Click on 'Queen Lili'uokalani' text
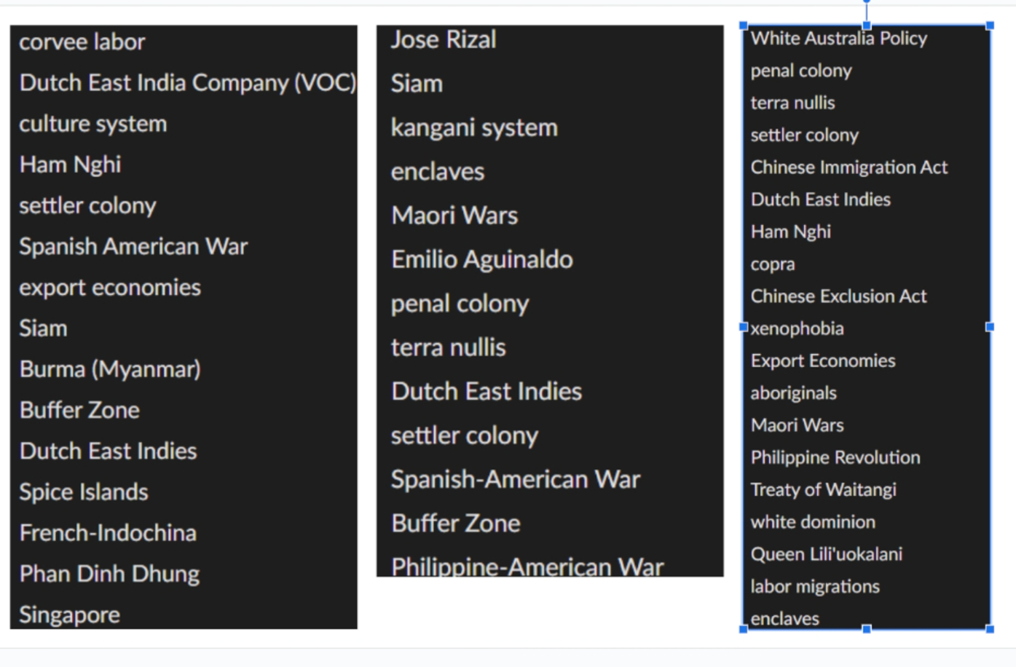 pos(827,554)
